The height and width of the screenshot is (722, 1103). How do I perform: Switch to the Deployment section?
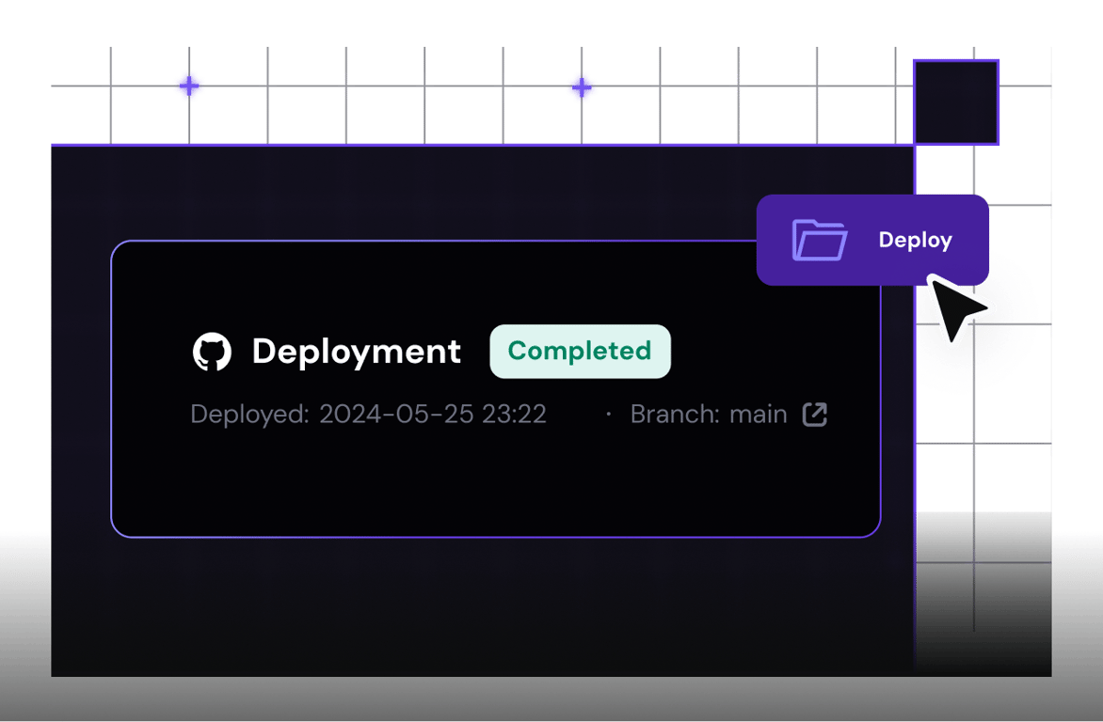point(356,352)
